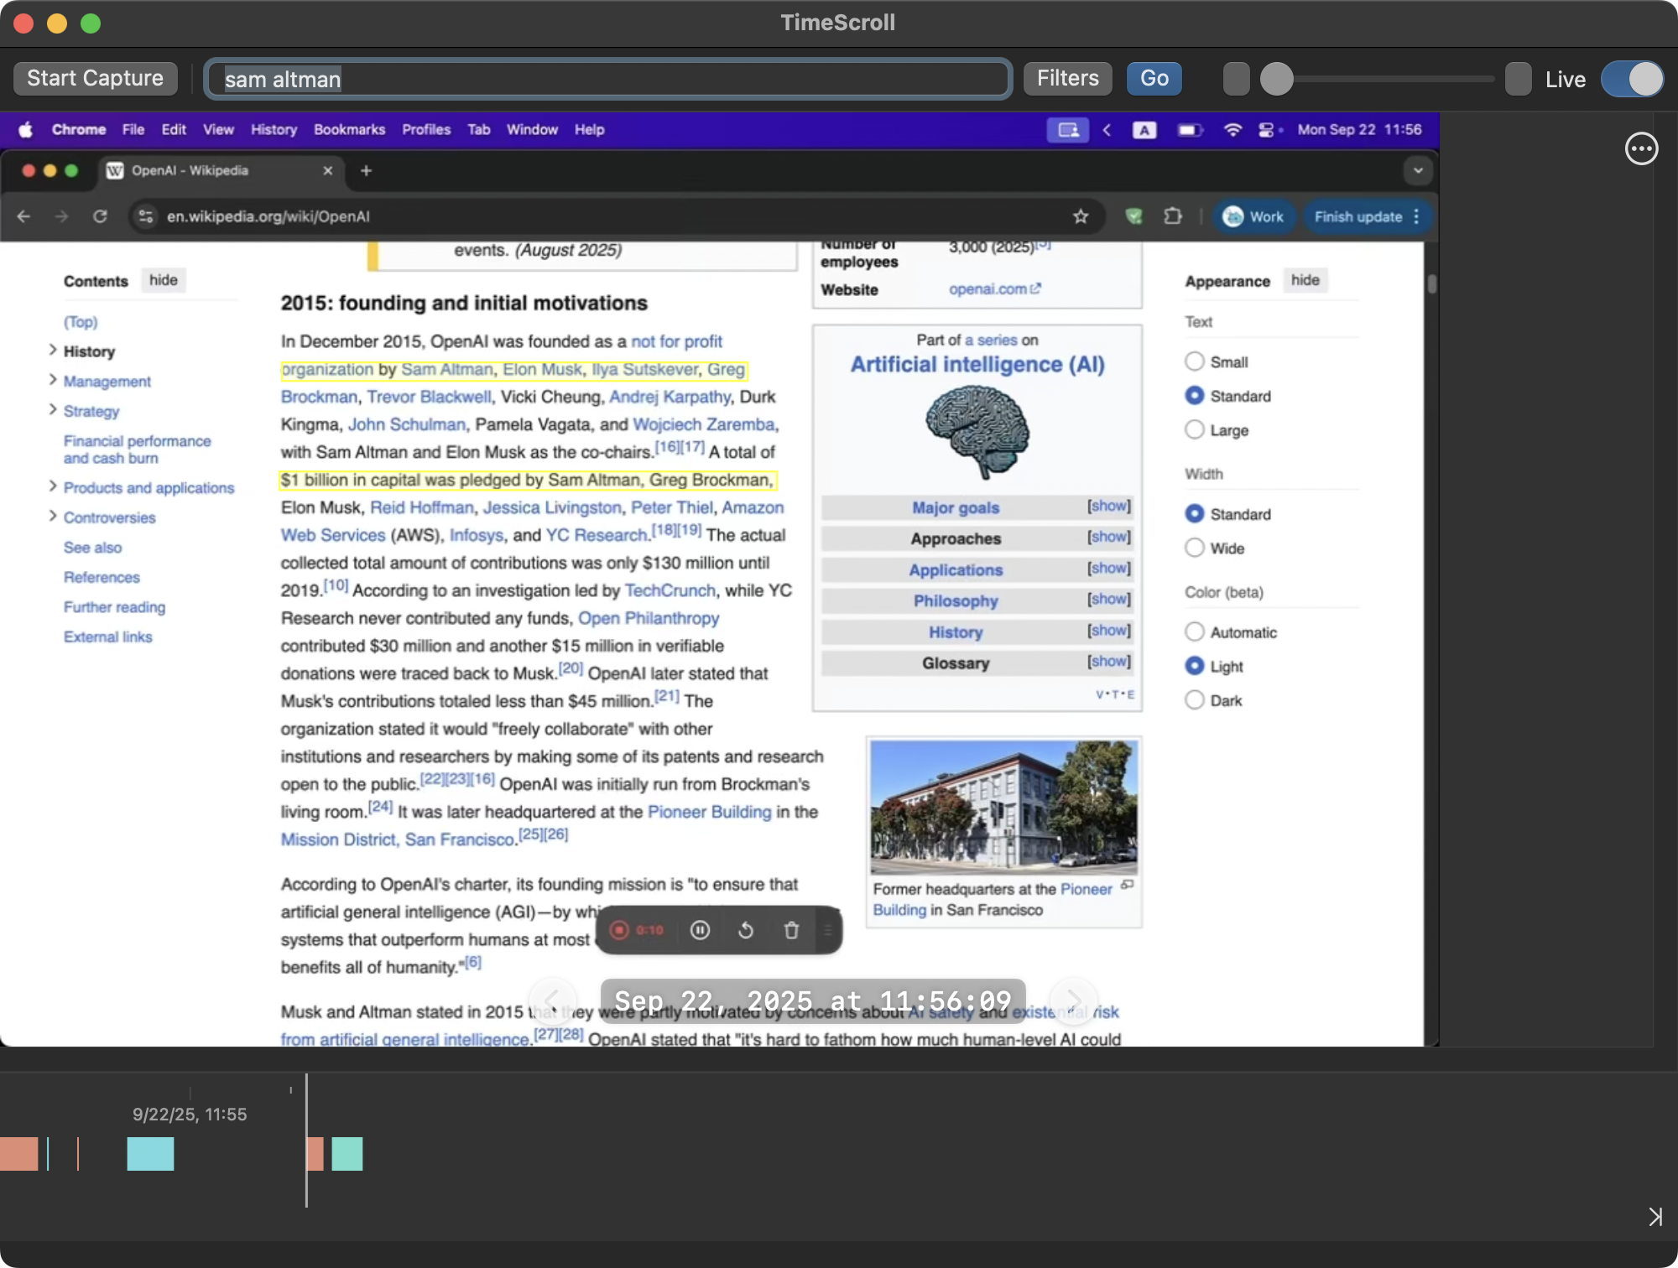Open a new tab with the plus button
This screenshot has width=1678, height=1268.
tap(366, 170)
